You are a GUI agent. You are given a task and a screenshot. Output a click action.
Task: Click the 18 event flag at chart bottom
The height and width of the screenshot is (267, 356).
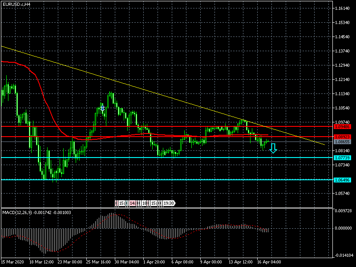(144, 203)
